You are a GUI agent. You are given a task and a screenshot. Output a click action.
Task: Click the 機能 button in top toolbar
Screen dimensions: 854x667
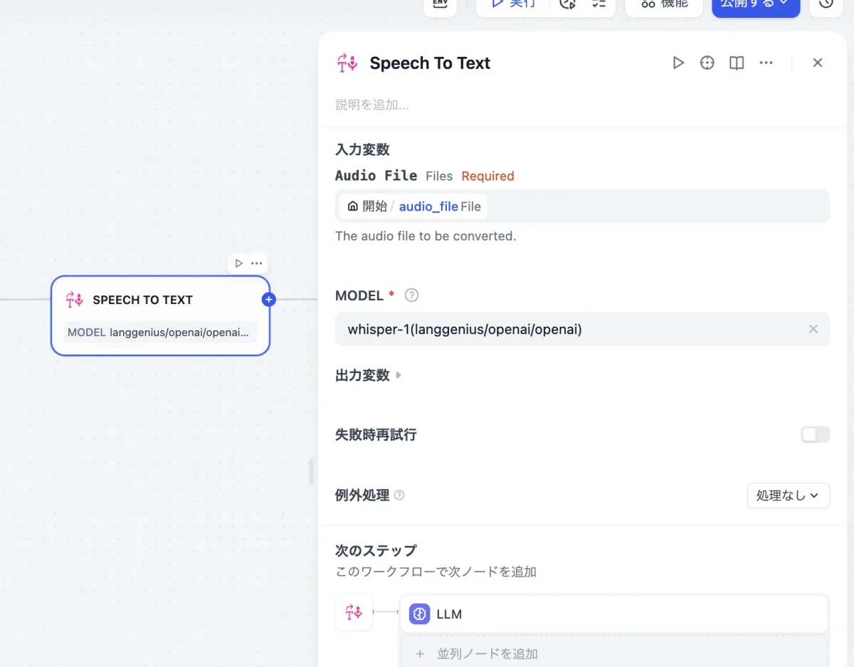(x=665, y=4)
